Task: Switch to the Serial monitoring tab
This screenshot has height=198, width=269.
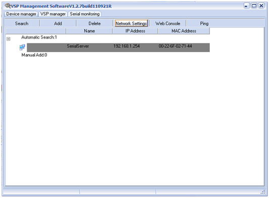Action: click(85, 14)
